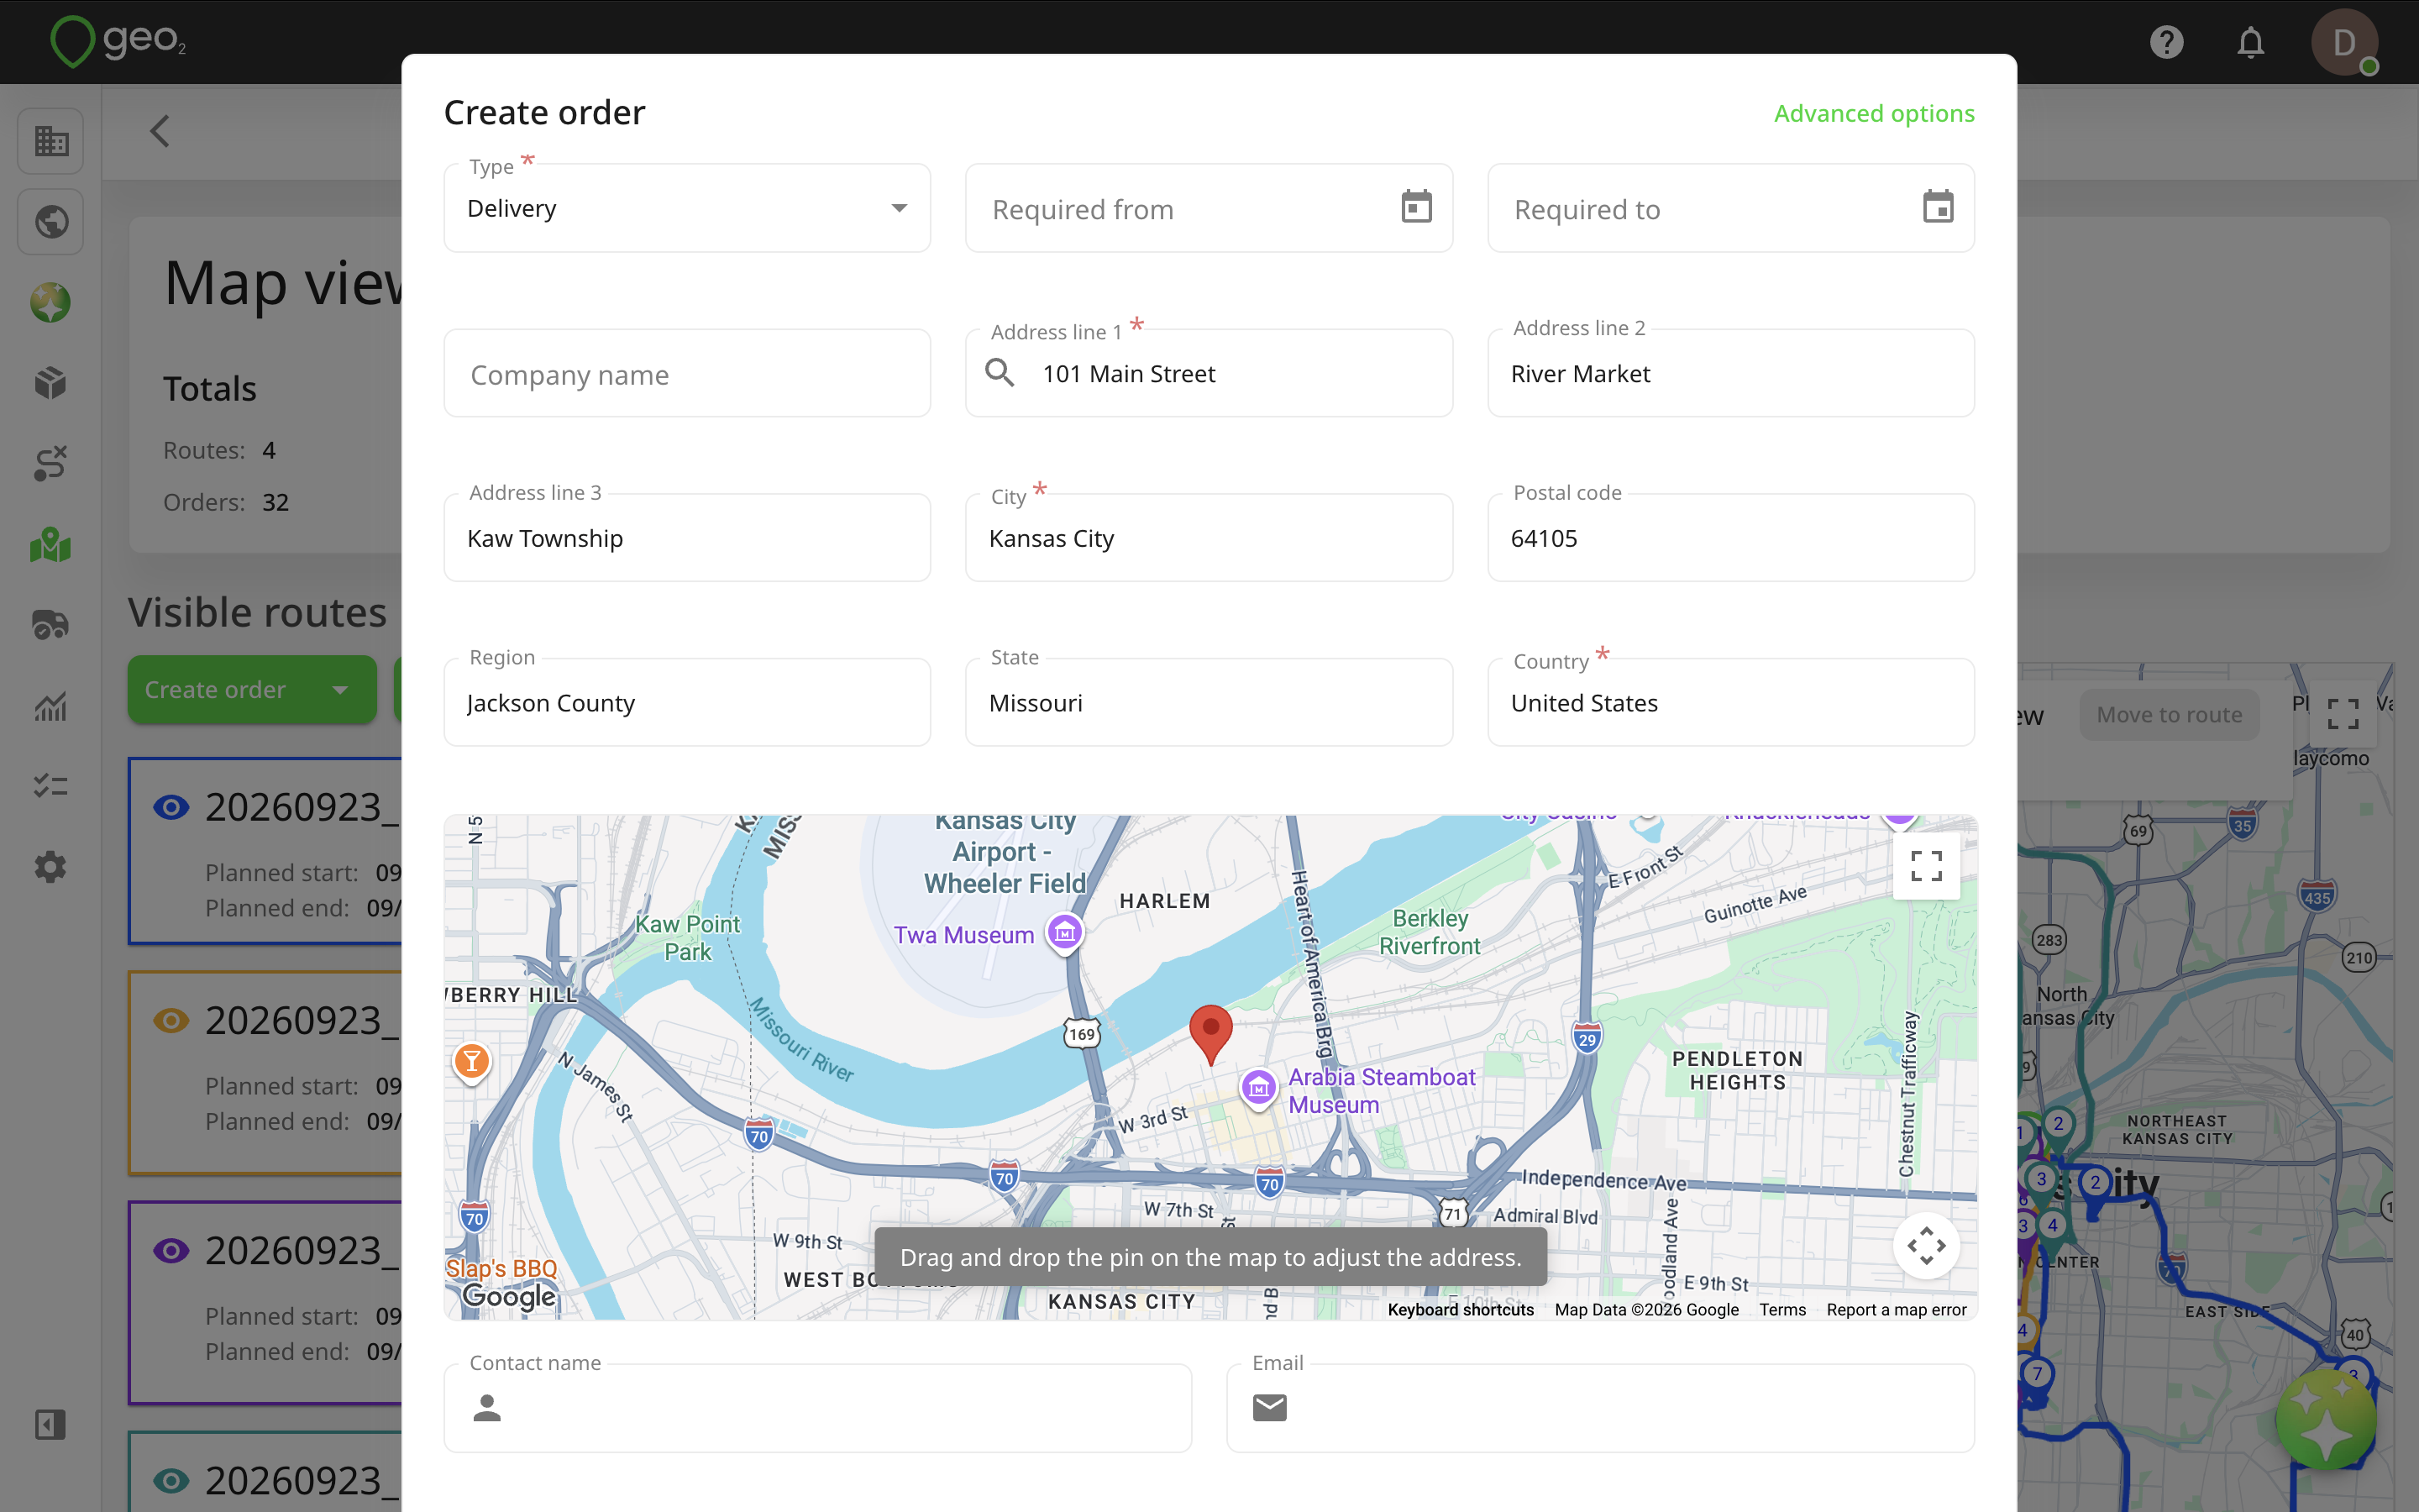Open the package box sidebar icon

(51, 383)
